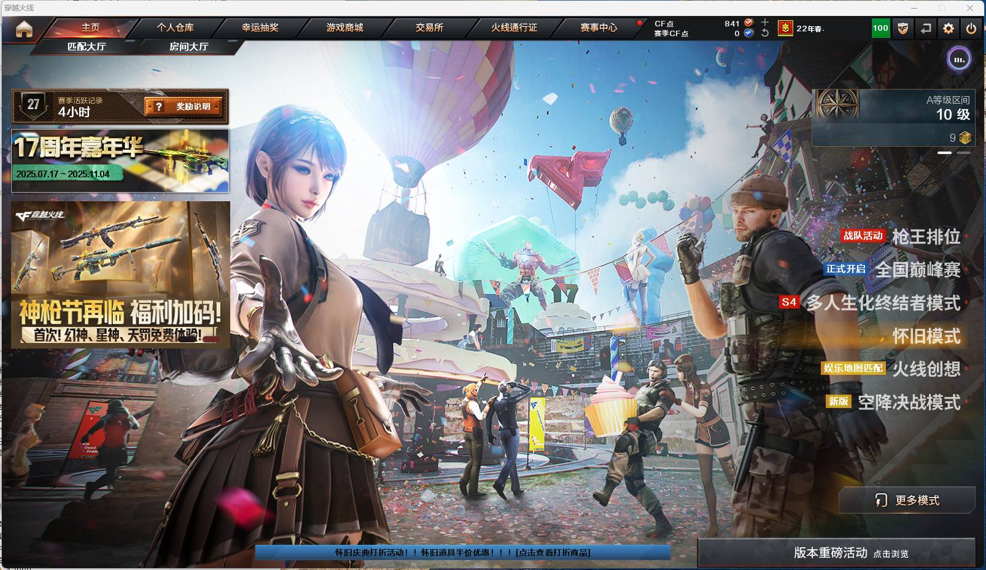Select the second gray pagination indicator
The width and height of the screenshot is (986, 570).
pyautogui.click(x=963, y=153)
